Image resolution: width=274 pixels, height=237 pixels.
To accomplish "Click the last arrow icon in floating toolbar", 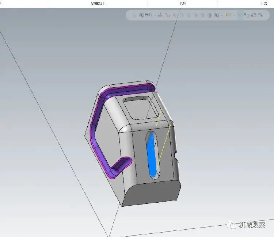I will (260, 15).
